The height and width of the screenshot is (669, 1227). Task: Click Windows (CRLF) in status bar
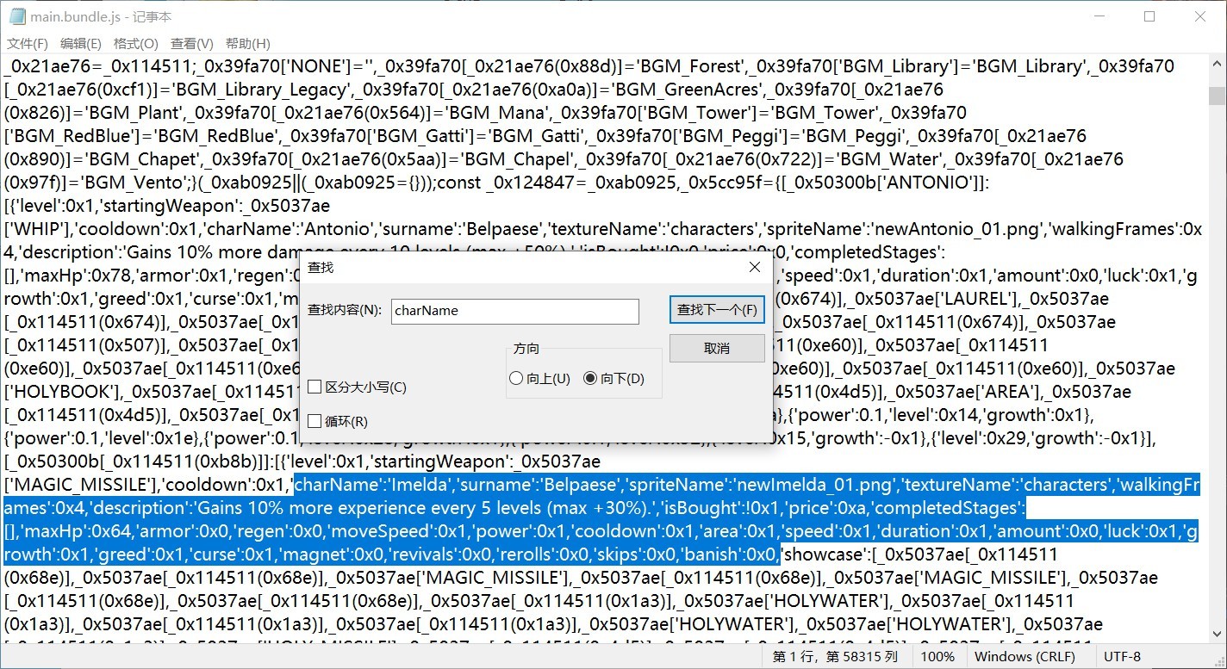coord(1025,657)
